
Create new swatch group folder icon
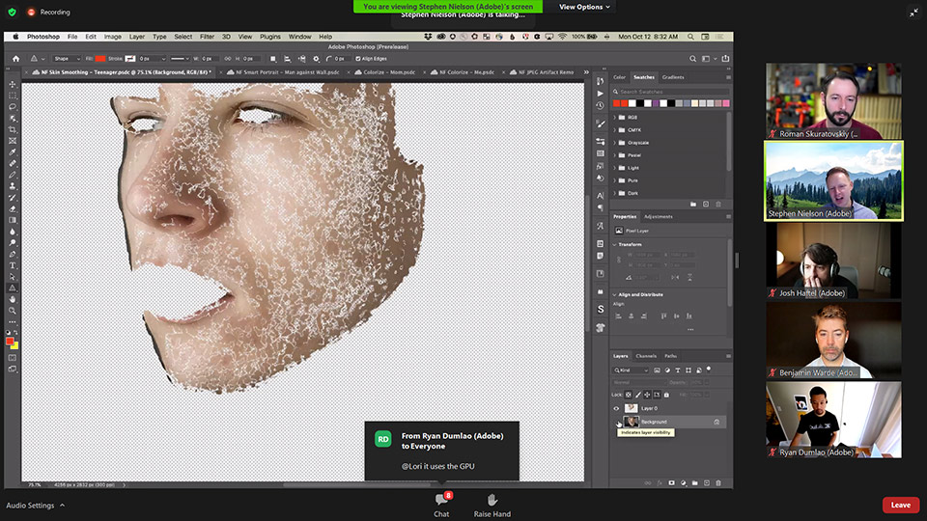coord(693,205)
